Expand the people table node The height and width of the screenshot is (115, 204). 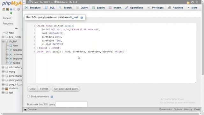pos(7,63)
